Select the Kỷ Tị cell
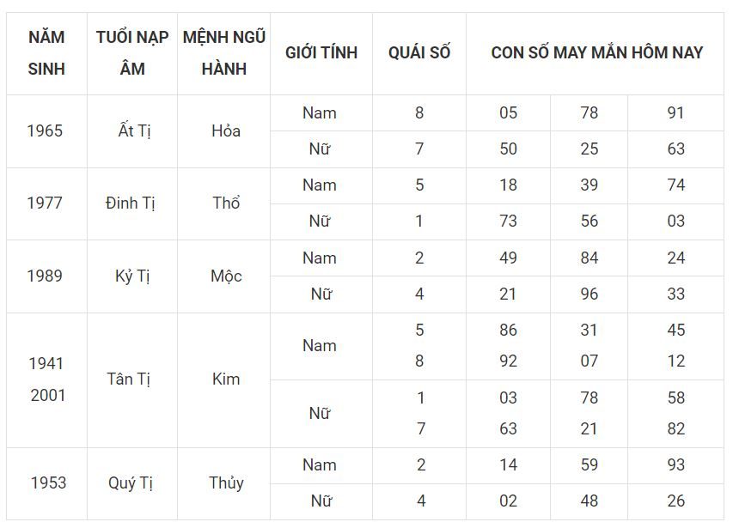This screenshot has width=739, height=528. pos(132,276)
